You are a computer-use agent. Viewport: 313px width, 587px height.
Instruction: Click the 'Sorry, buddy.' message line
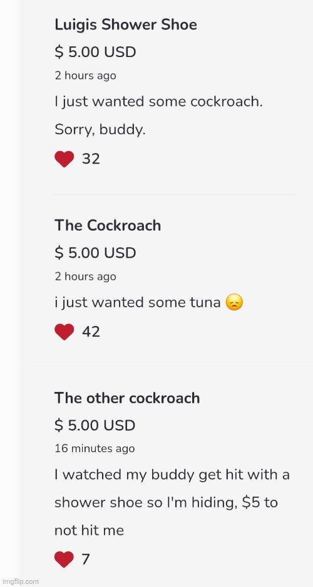coord(100,130)
